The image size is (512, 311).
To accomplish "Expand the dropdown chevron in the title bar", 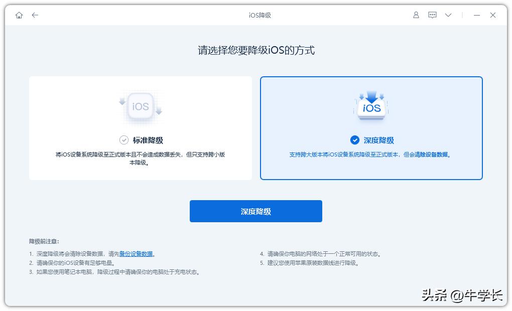I will pos(448,15).
